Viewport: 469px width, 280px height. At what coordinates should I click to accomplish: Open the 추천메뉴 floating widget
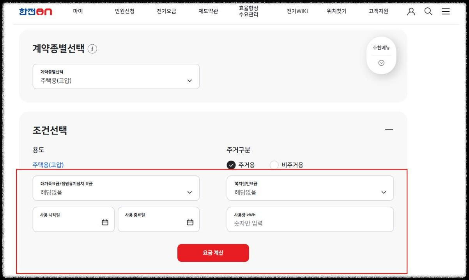coord(381,55)
